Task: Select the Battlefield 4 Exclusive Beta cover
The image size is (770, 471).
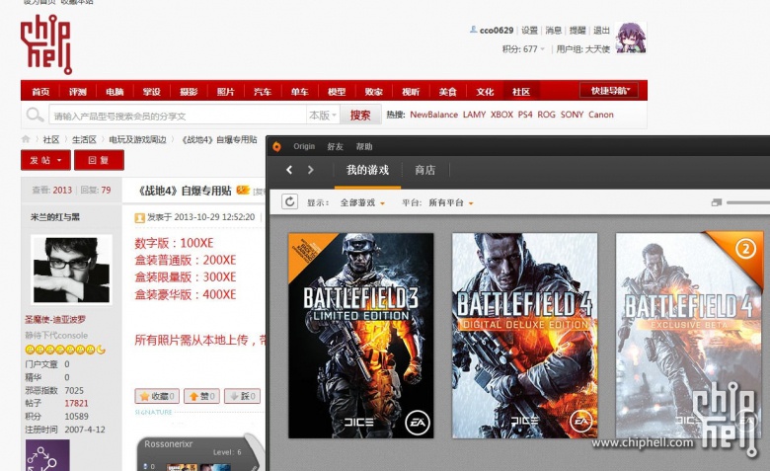Action: (689, 336)
